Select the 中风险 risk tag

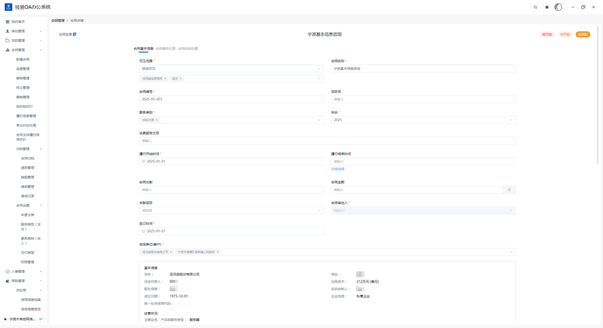point(564,34)
